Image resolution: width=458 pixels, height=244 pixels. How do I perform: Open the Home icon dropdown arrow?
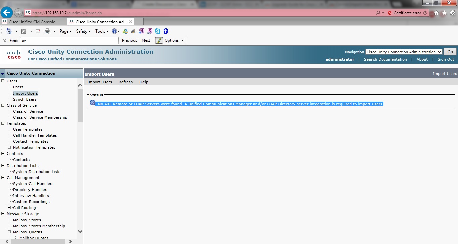(x=16, y=31)
